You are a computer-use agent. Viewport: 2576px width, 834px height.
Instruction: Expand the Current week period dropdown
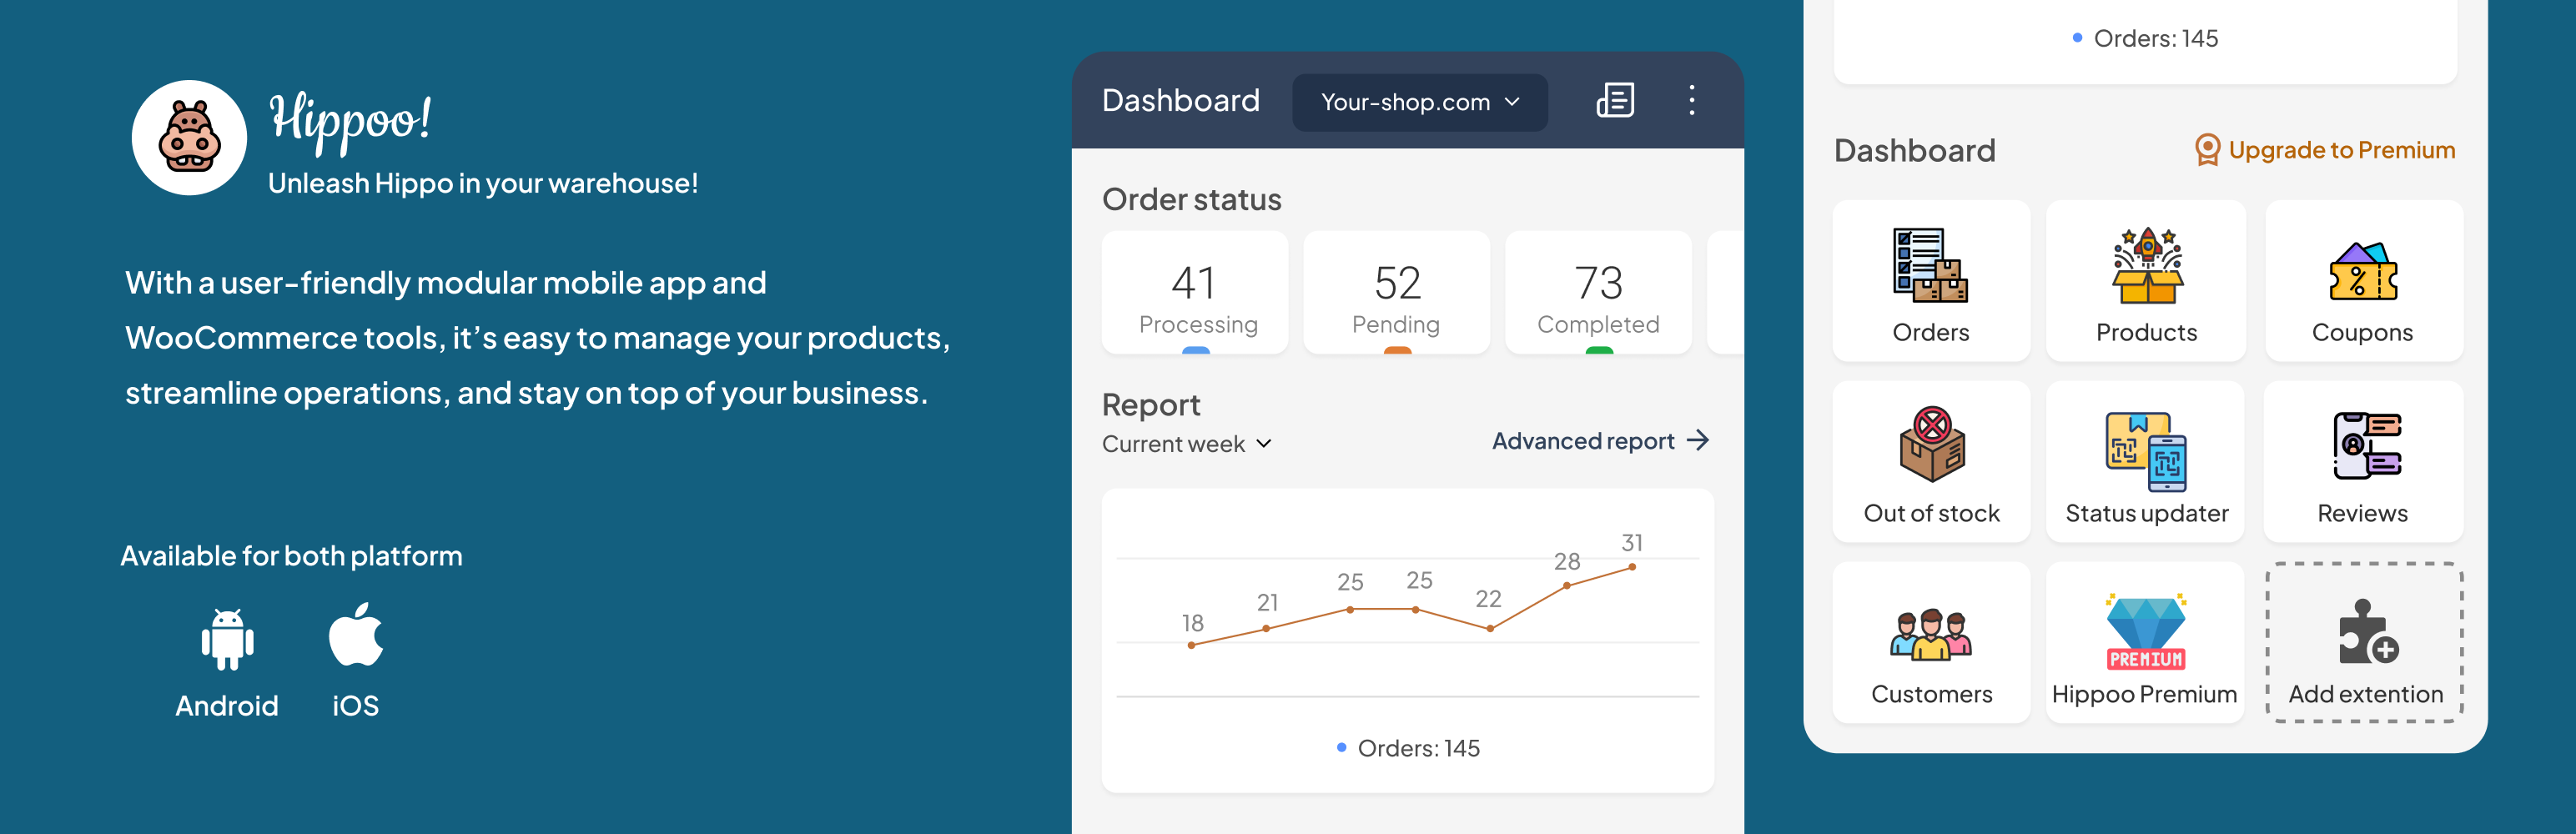1187,444
